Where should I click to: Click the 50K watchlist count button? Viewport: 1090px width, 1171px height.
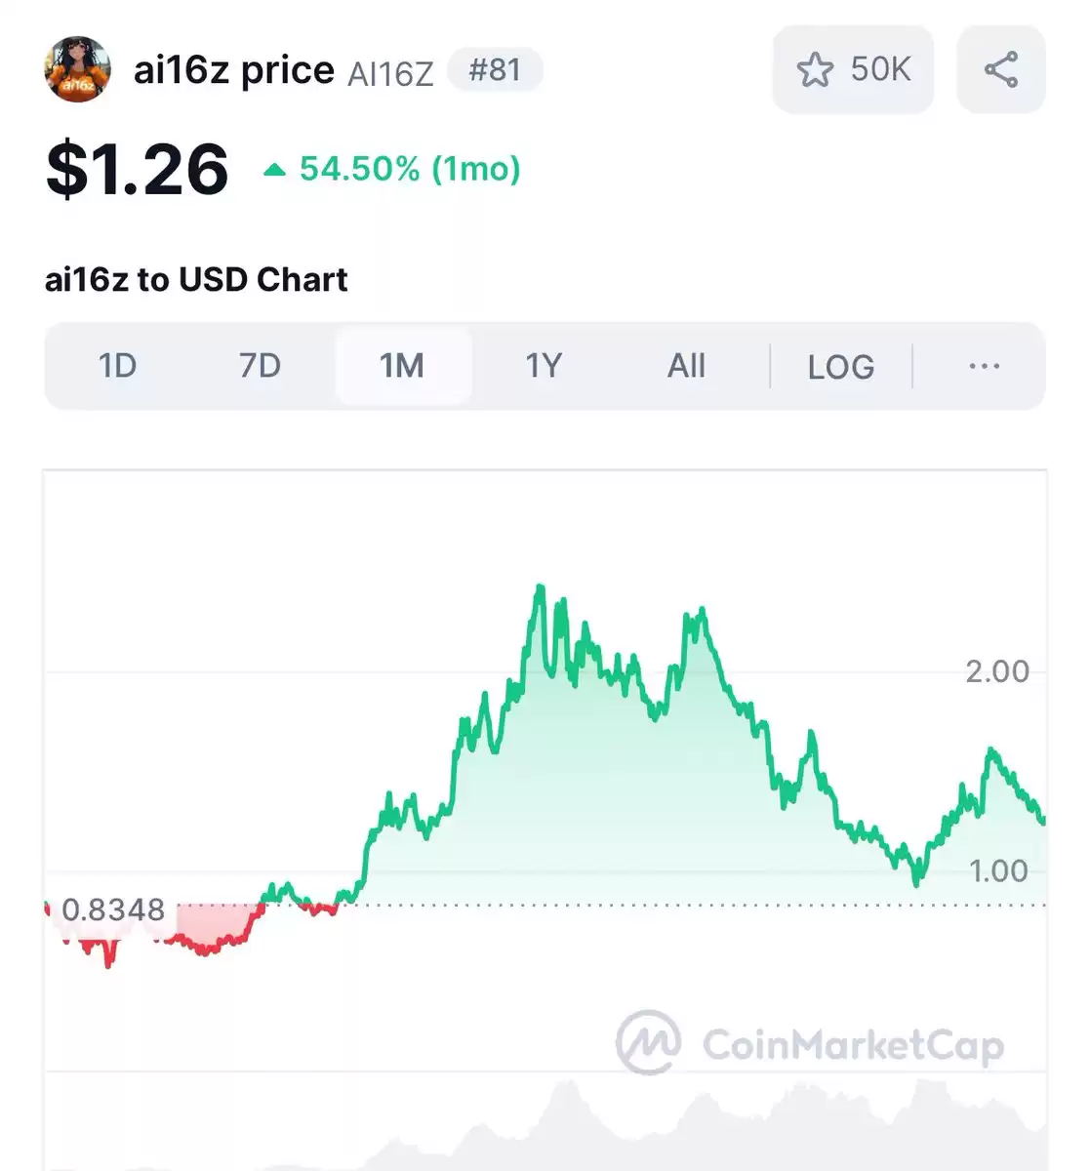[x=854, y=70]
